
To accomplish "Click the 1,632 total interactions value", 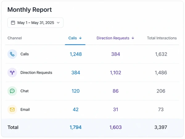I will coord(161,54).
